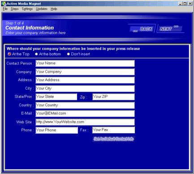Click the Active Media Magnet title bar icon
Image resolution: width=194 pixels, height=174 pixels.
tap(4, 4)
